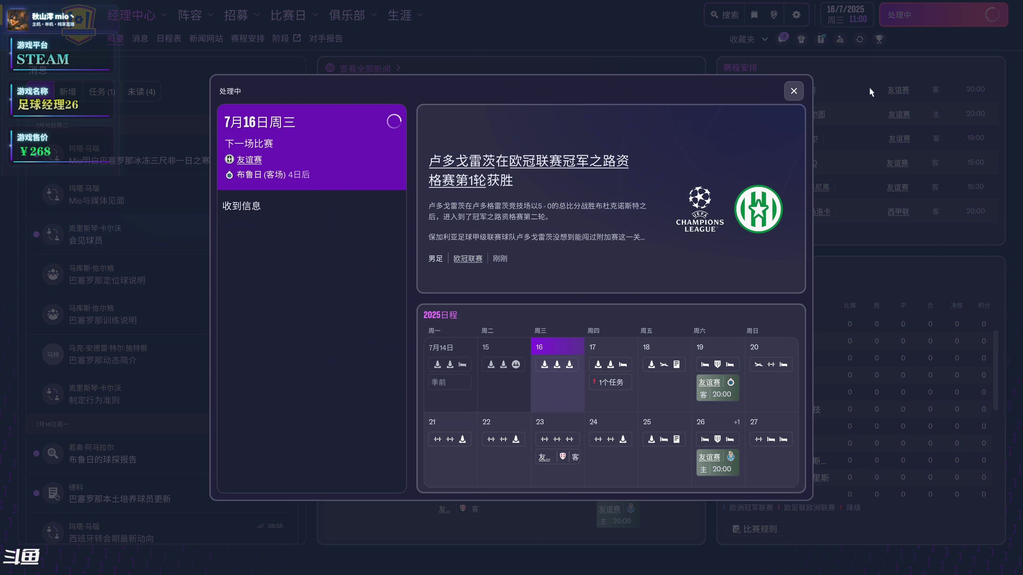
Task: Open the 欧冠联赛 link under the article
Action: [x=468, y=258]
